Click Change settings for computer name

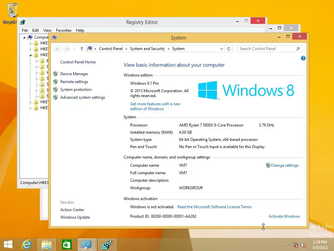284,165
